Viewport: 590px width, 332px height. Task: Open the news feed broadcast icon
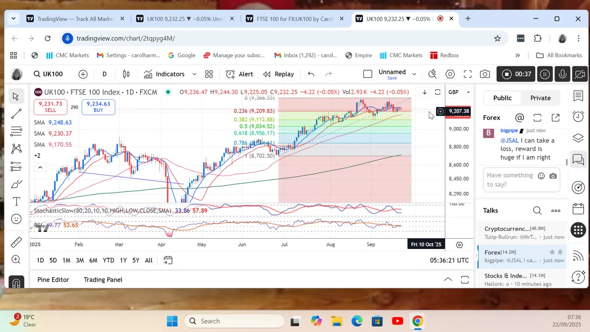[x=578, y=256]
